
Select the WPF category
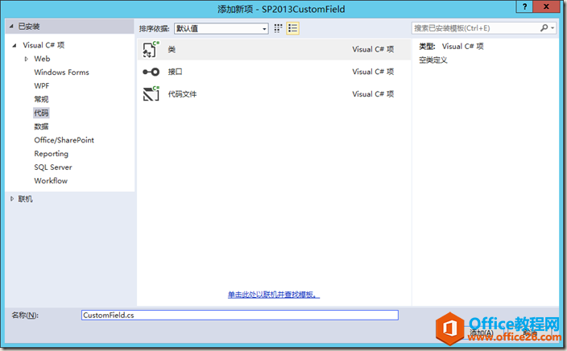[x=42, y=86]
